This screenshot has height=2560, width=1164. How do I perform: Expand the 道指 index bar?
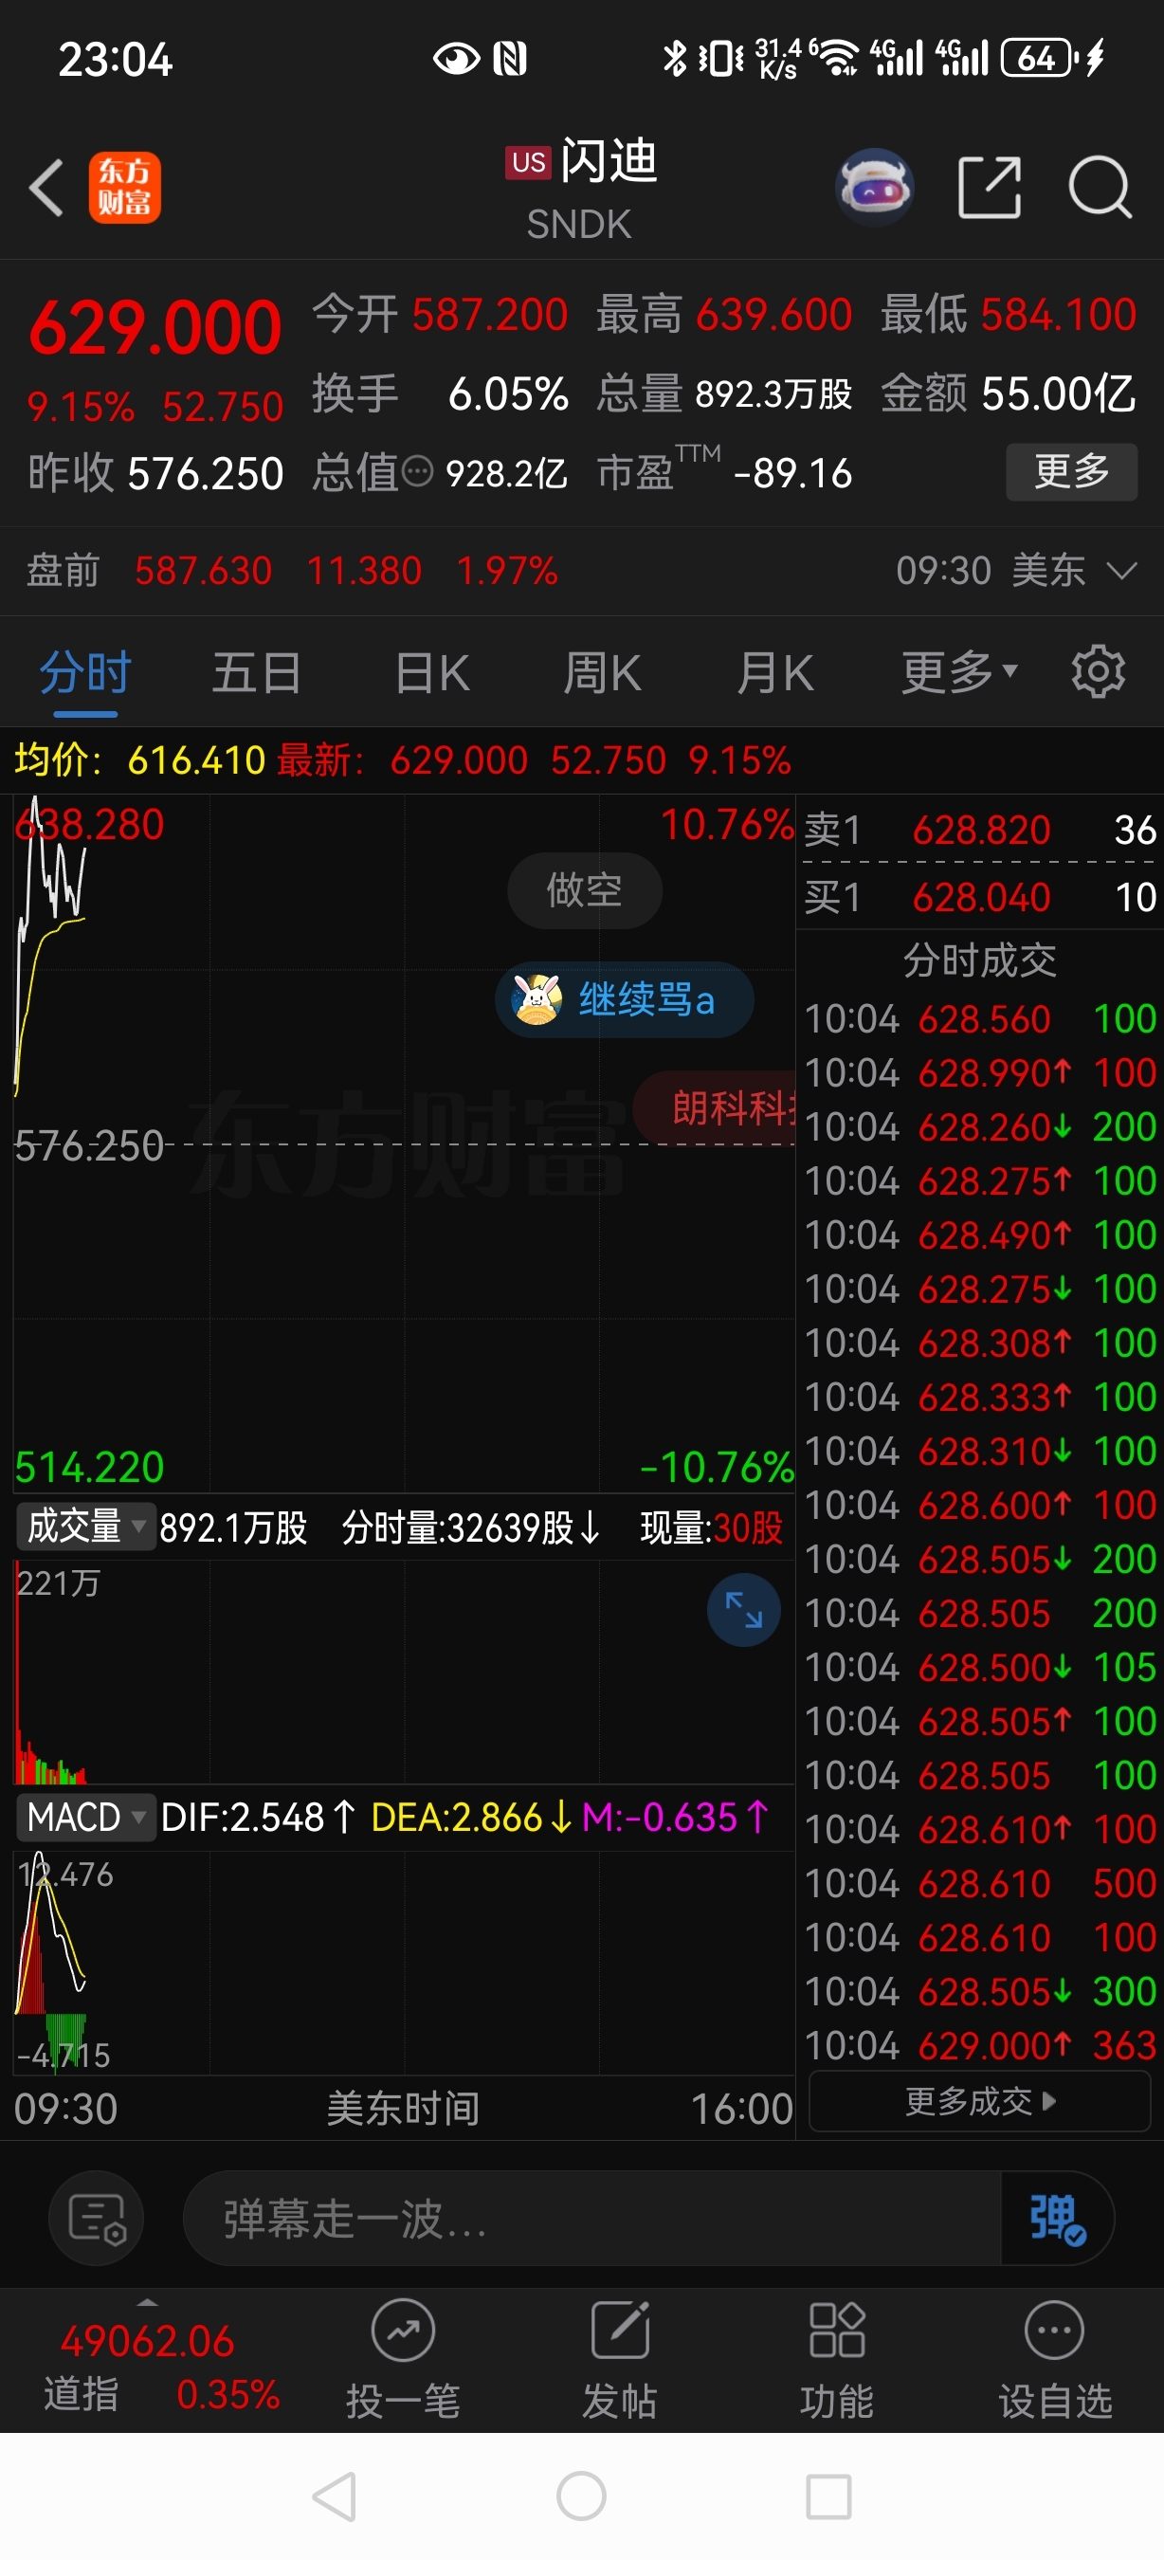[147, 2301]
